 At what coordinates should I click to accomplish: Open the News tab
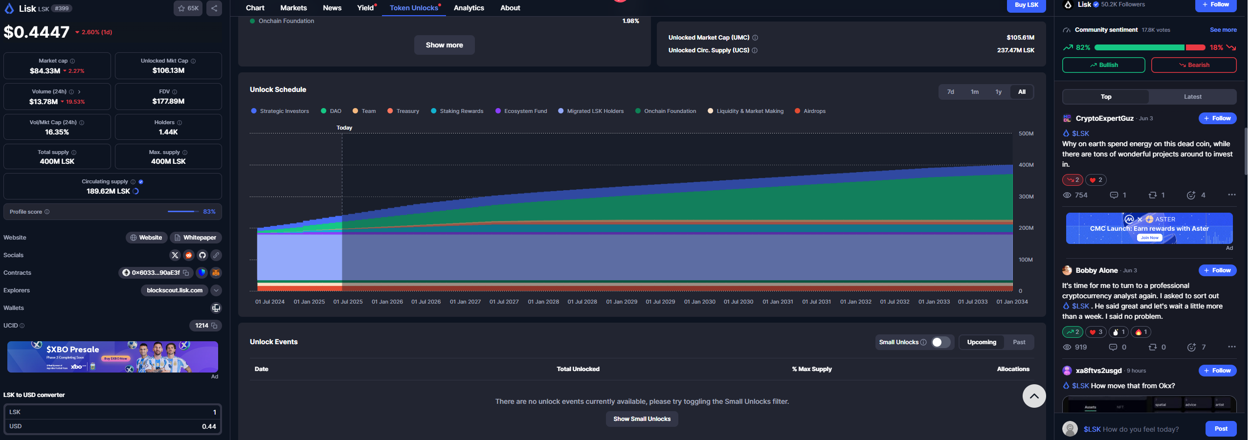(332, 8)
